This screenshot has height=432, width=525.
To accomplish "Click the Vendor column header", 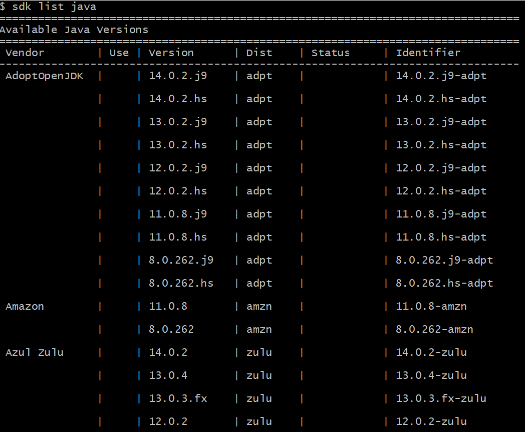I will pyautogui.click(x=25, y=53).
